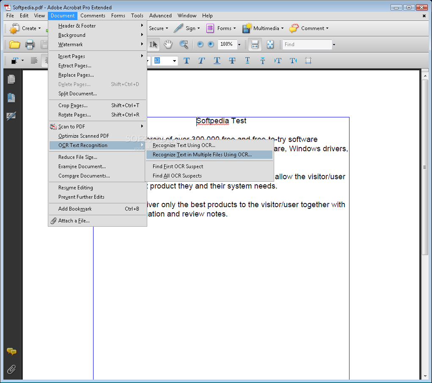Select Examine Document...
This screenshot has width=432, height=383.
click(x=98, y=167)
